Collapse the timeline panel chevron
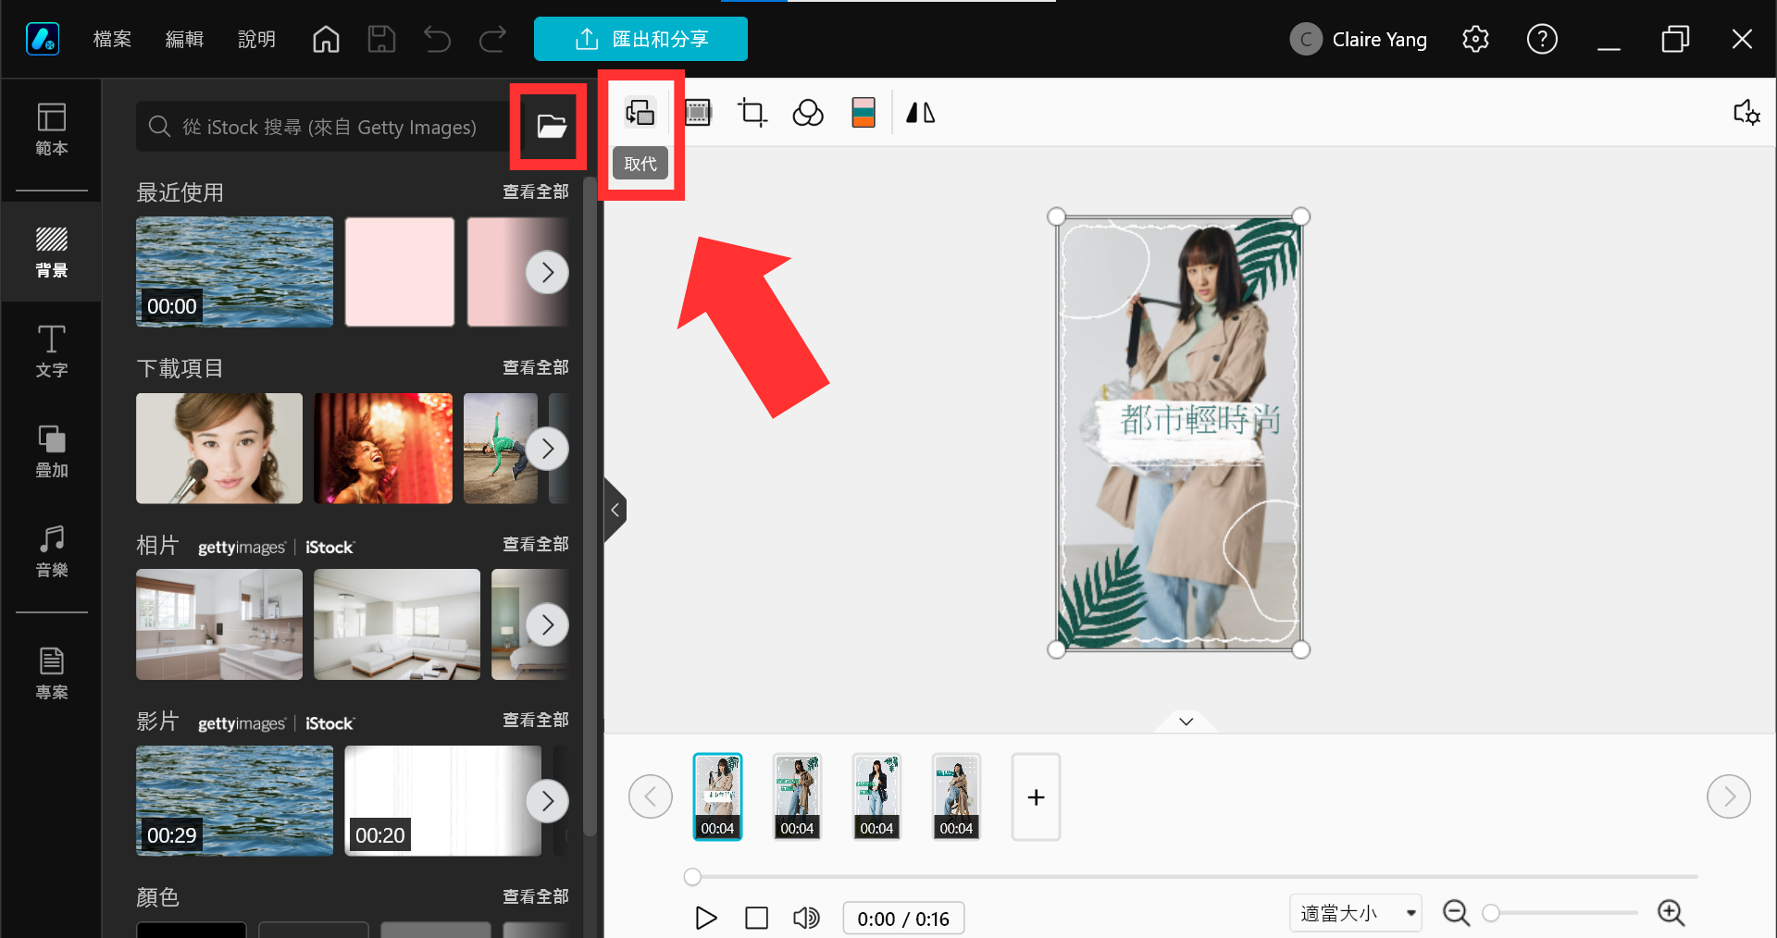 click(1187, 722)
